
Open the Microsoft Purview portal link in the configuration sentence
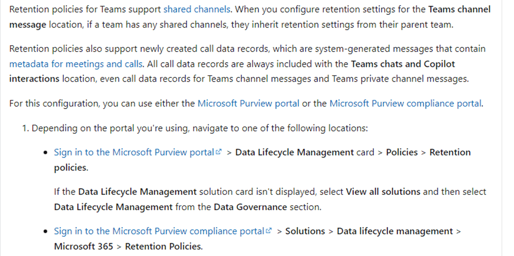[x=248, y=103]
